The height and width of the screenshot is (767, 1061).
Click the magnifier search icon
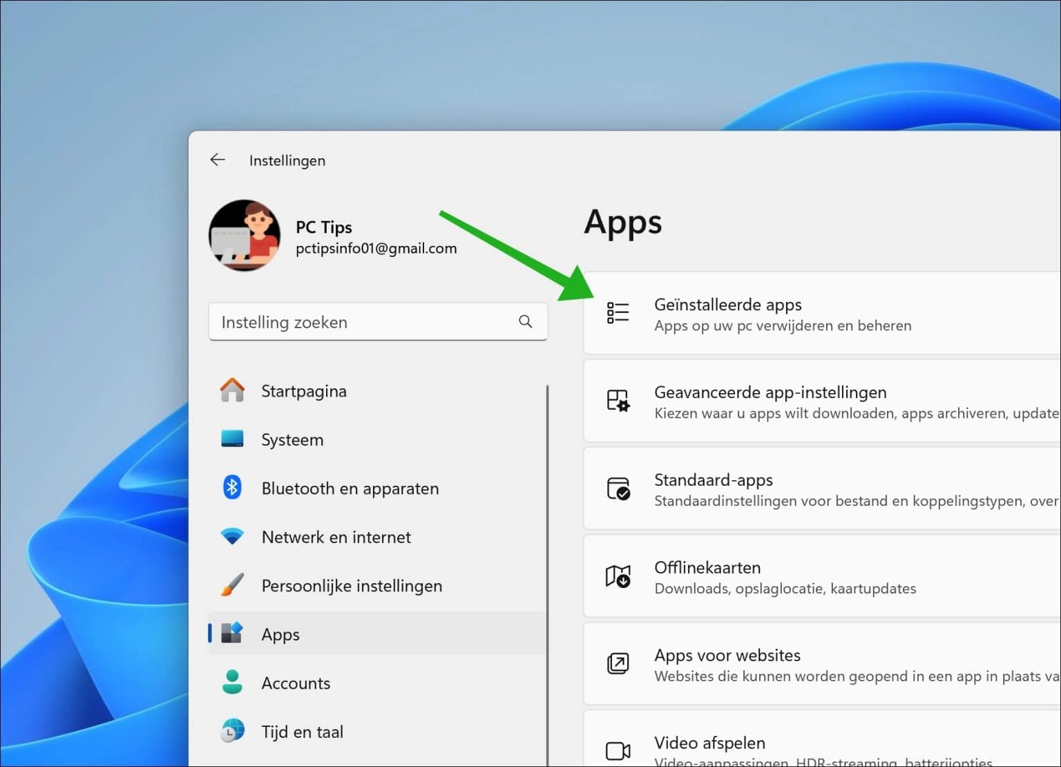[x=526, y=322]
